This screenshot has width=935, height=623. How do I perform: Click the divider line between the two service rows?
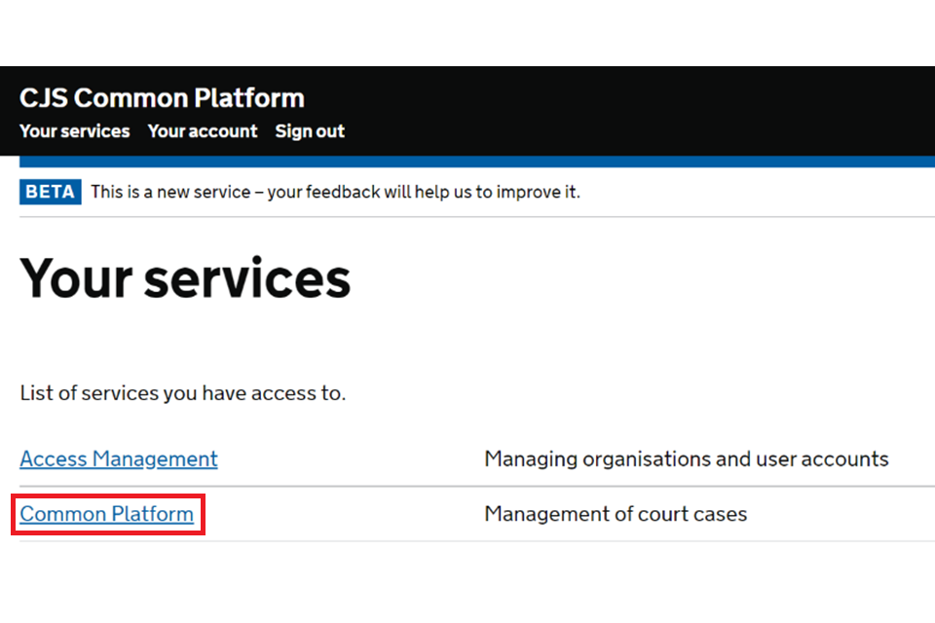[467, 486]
